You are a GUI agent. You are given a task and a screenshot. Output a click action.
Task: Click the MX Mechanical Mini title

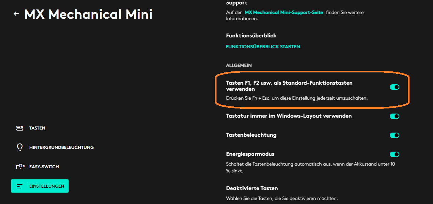pos(88,14)
